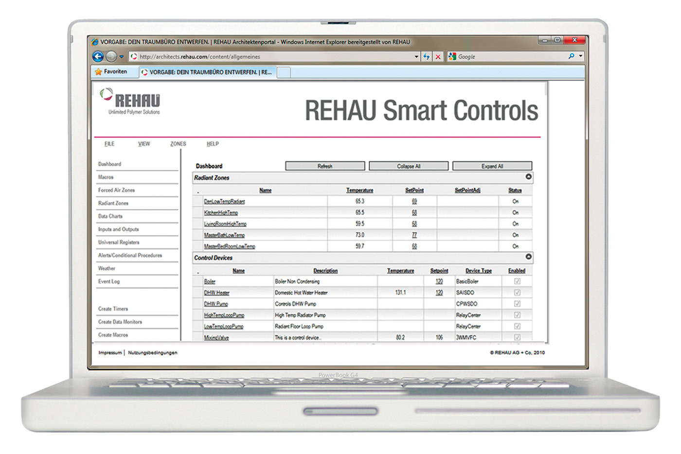Click Create Timers in sidebar
Viewport: 681px width, 454px height.
pyautogui.click(x=113, y=309)
